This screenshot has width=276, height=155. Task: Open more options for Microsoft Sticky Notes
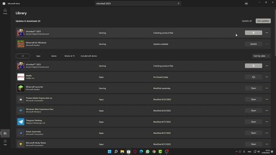(267, 144)
